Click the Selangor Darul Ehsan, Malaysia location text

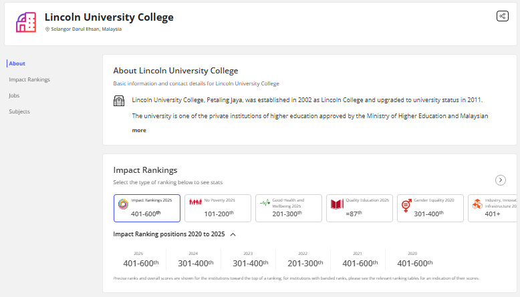86,29
